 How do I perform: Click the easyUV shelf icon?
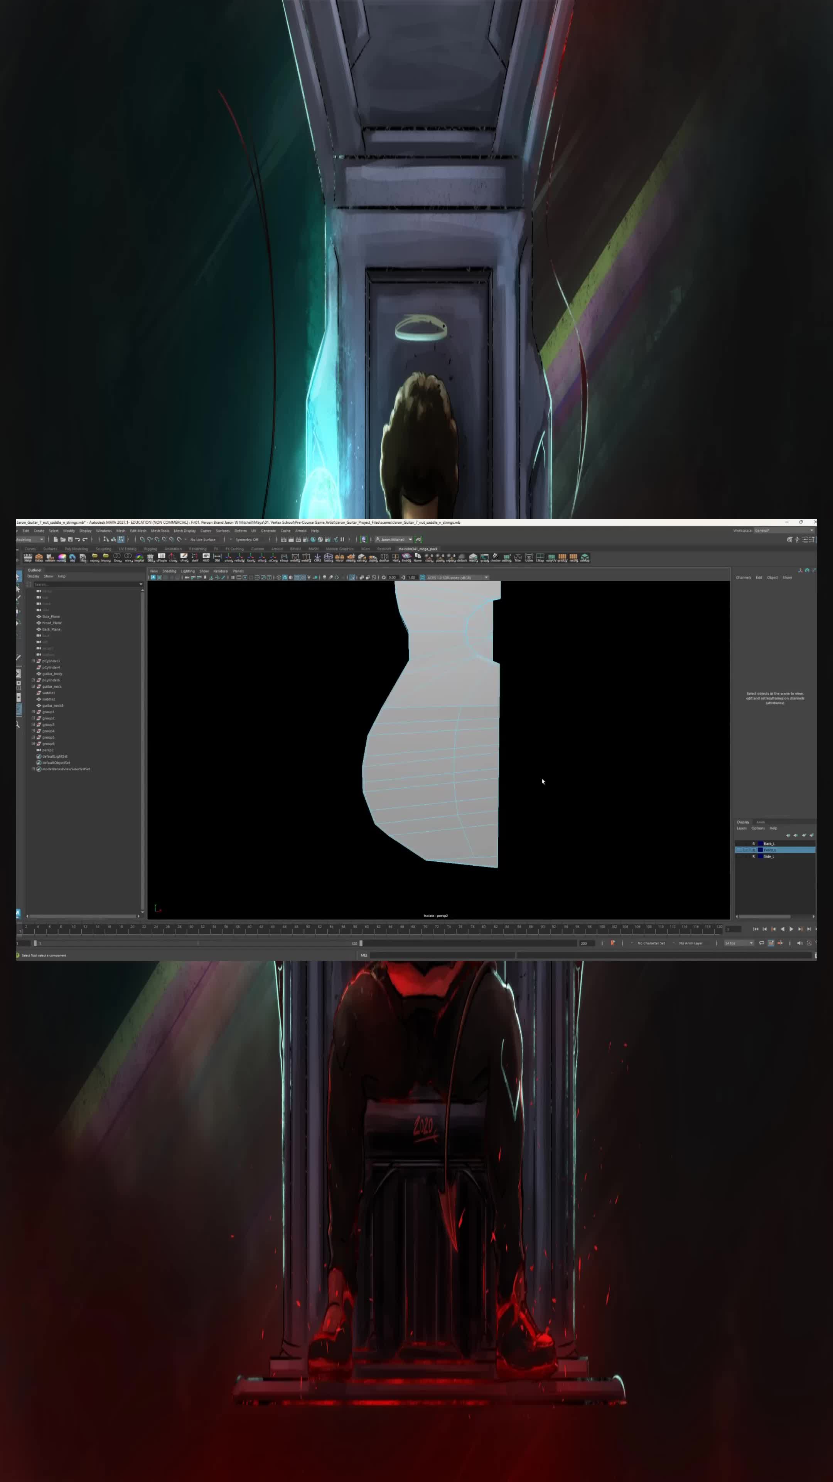coord(551,557)
